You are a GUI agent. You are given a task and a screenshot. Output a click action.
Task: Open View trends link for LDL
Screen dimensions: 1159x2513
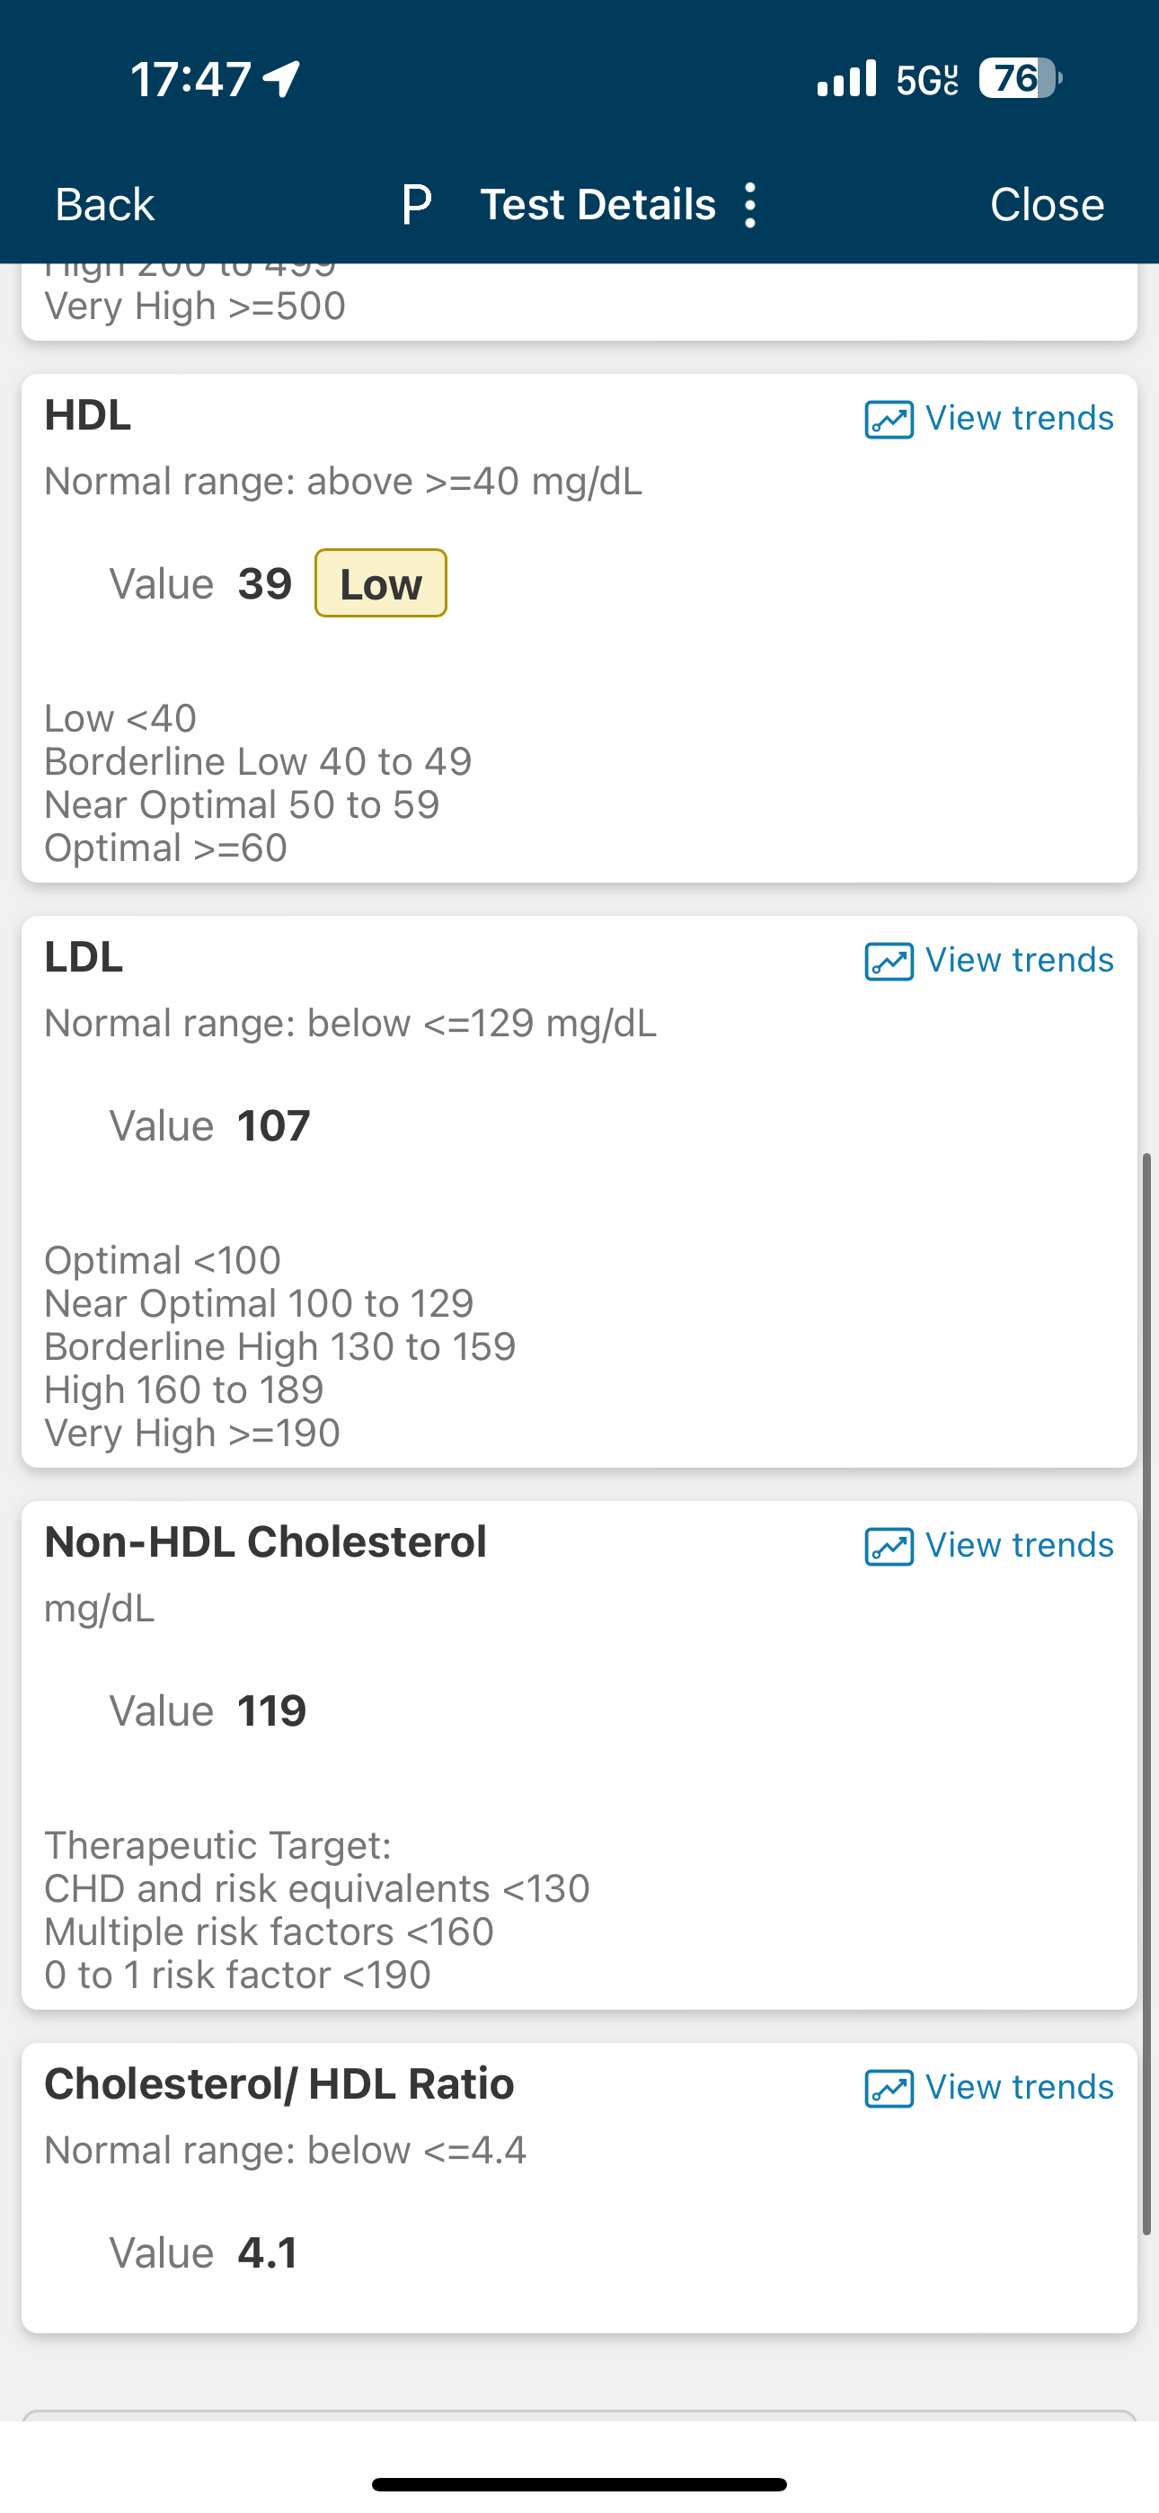pos(1019,960)
